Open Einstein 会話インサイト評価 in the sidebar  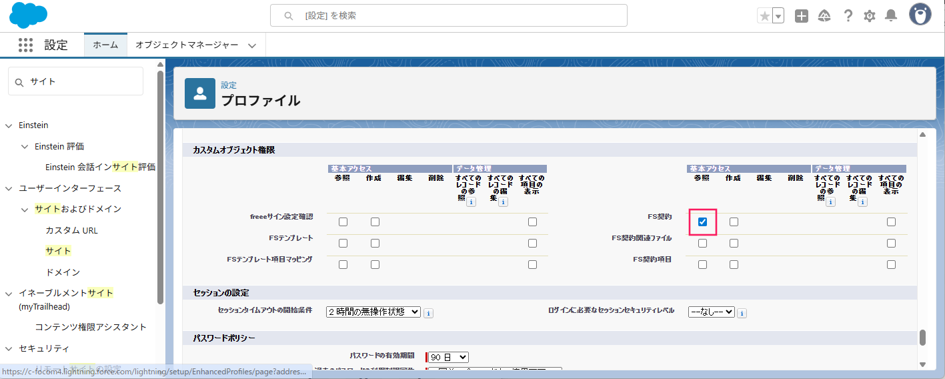tap(100, 167)
